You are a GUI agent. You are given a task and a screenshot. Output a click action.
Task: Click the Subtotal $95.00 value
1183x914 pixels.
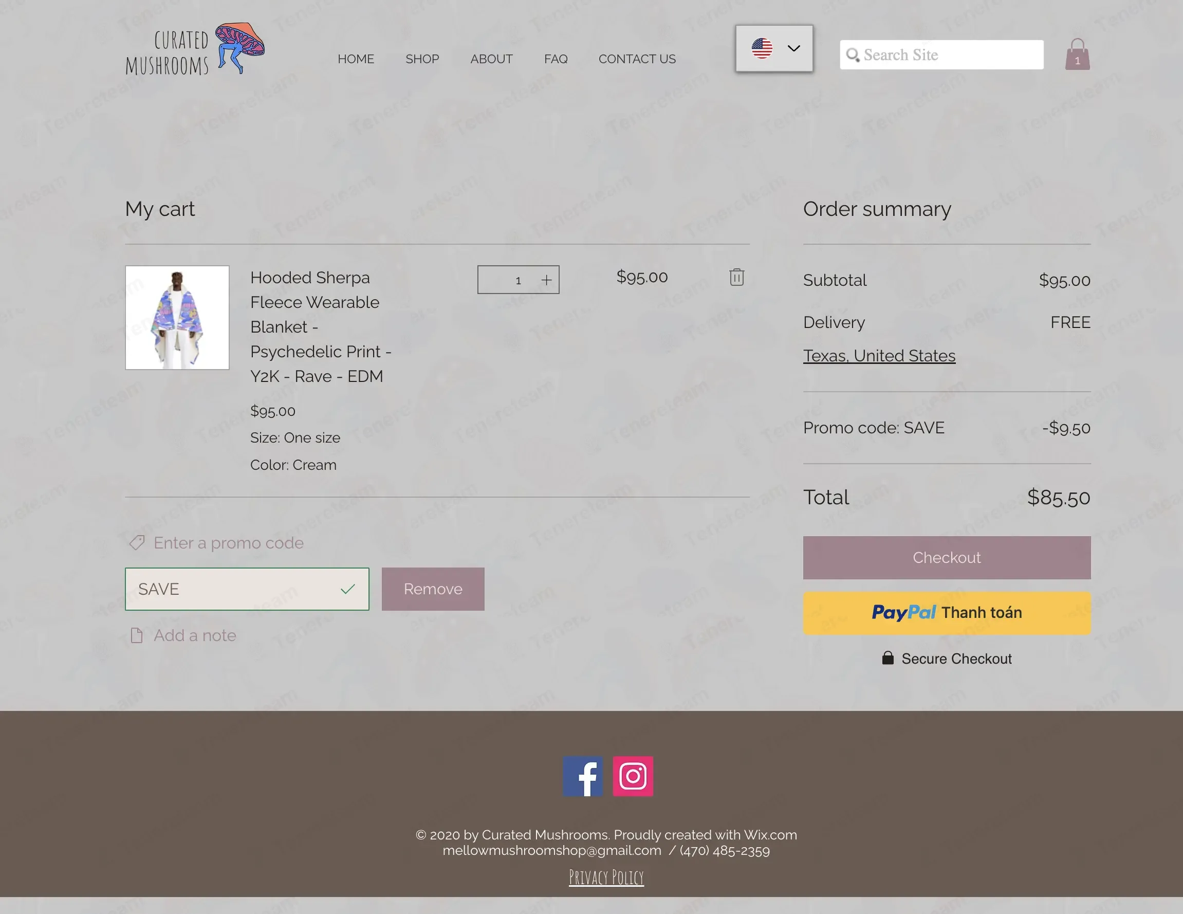[x=1064, y=280]
